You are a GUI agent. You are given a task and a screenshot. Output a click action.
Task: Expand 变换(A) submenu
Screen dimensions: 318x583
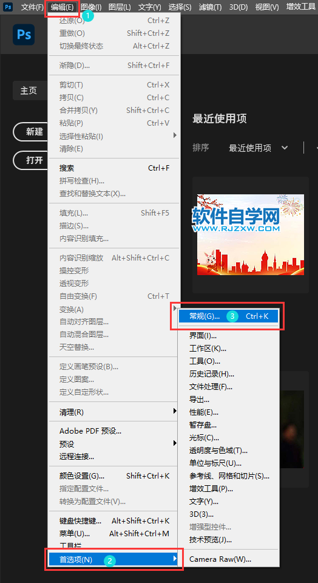point(114,309)
